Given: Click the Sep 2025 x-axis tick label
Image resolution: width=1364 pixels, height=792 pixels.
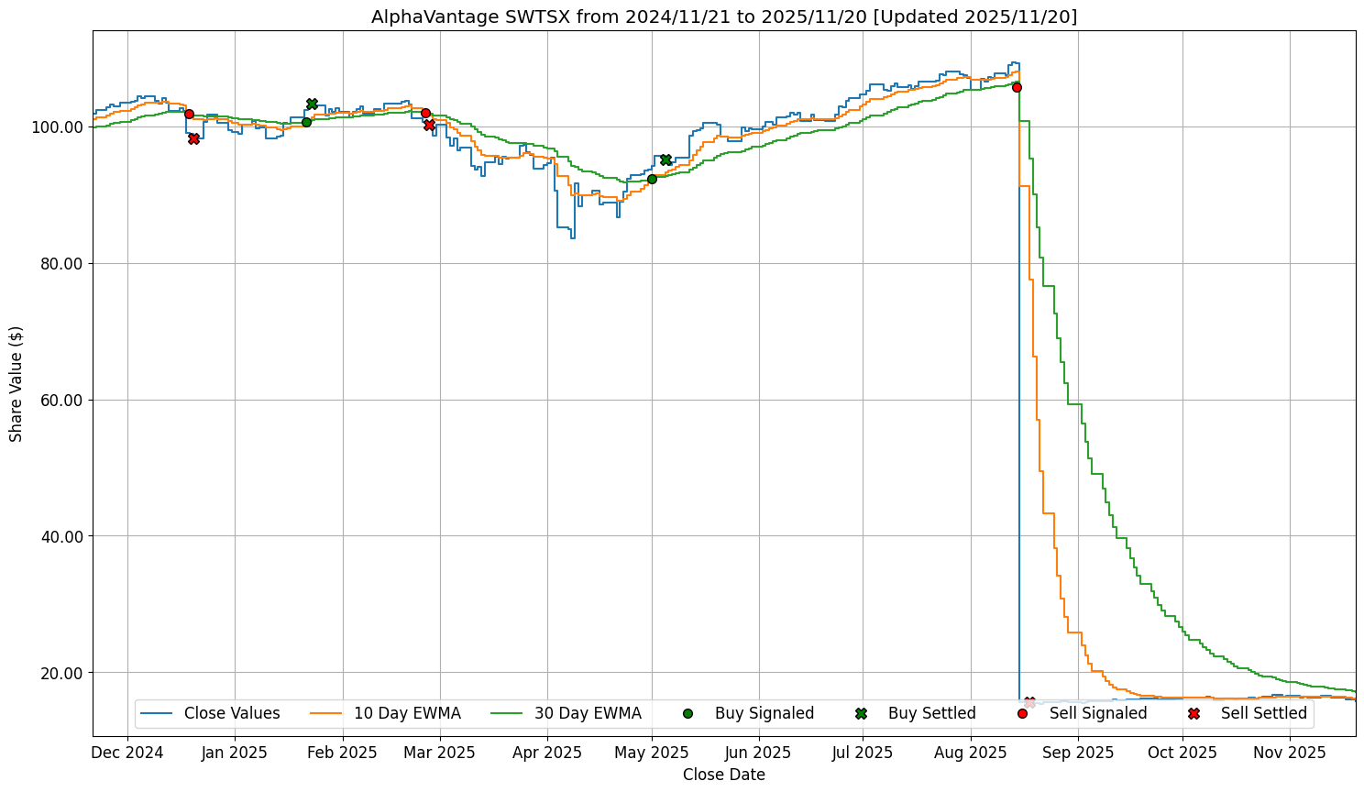Looking at the screenshot, I should pos(1078,753).
